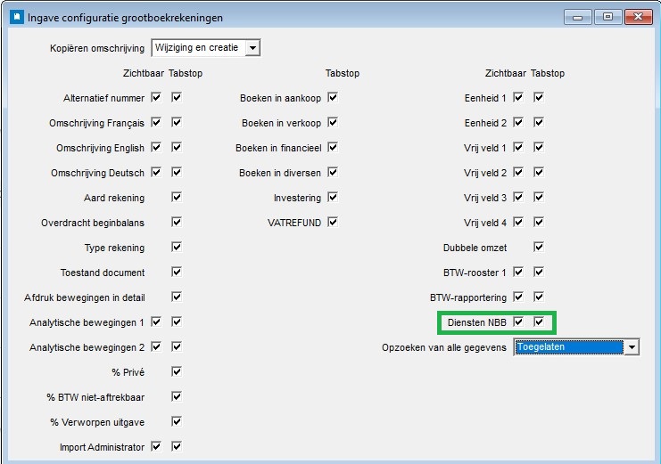Image resolution: width=661 pixels, height=464 pixels.
Task: Toggle Diensten NBB Zichtbaar checkbox
Action: (518, 322)
